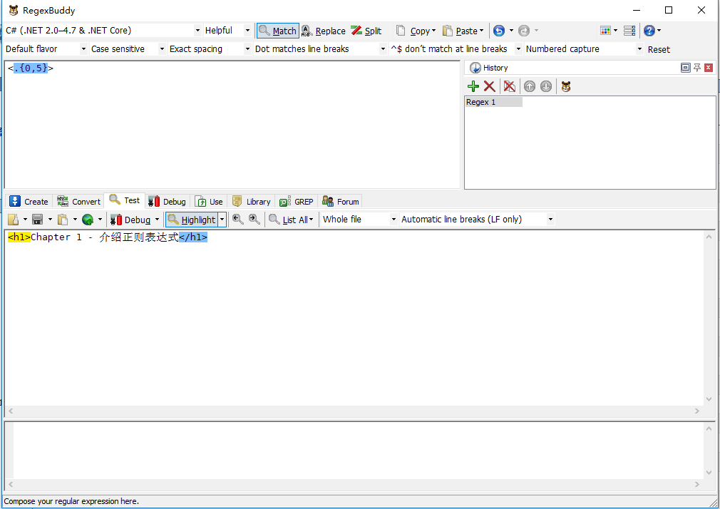The height and width of the screenshot is (509, 720).
Task: Pin the History panel
Action: click(697, 68)
